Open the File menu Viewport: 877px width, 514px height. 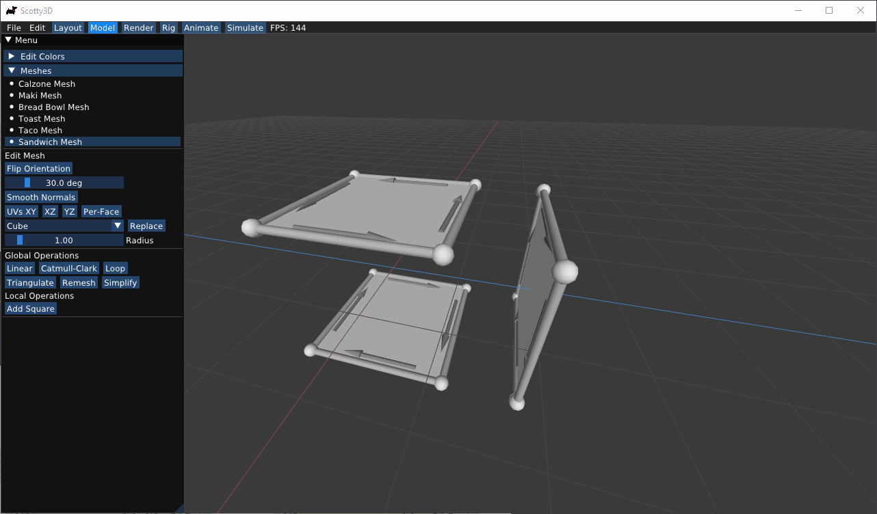[x=14, y=28]
